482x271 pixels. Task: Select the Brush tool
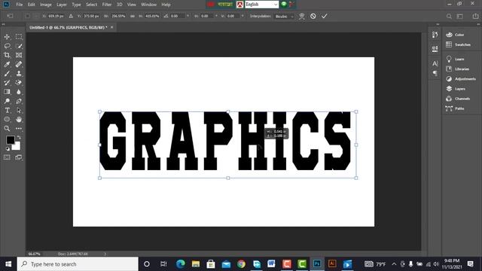(7, 74)
